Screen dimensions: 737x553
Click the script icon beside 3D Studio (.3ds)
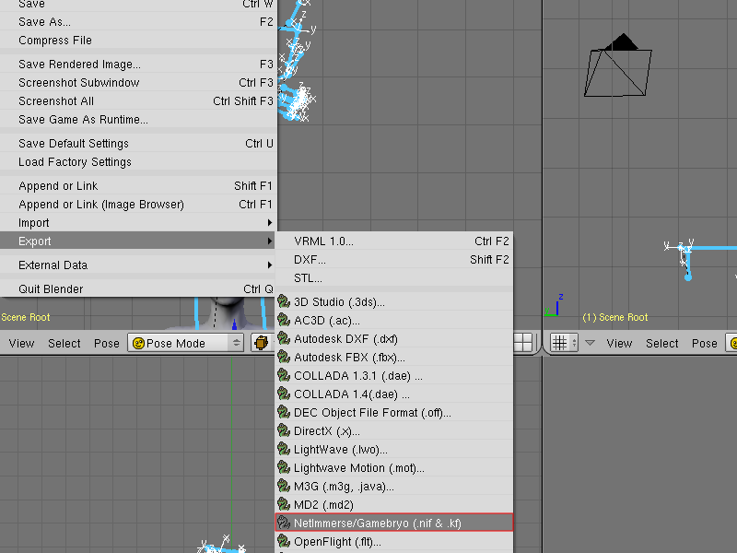point(284,301)
